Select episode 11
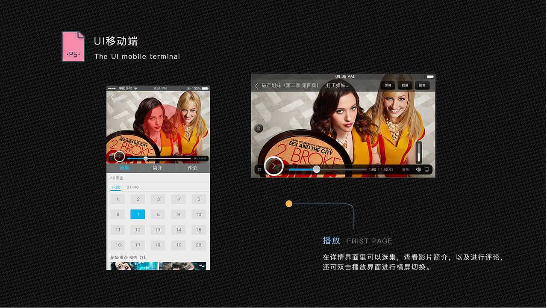Image resolution: width=547 pixels, height=308 pixels. point(118,230)
